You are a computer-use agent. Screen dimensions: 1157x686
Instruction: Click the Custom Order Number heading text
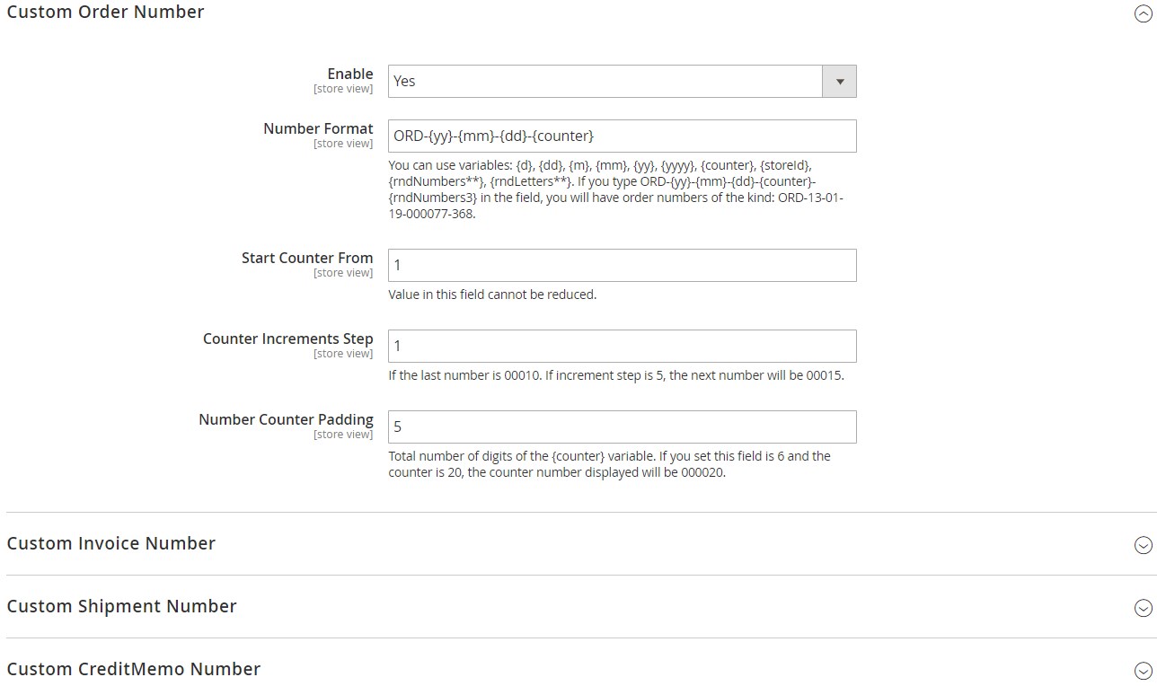105,12
